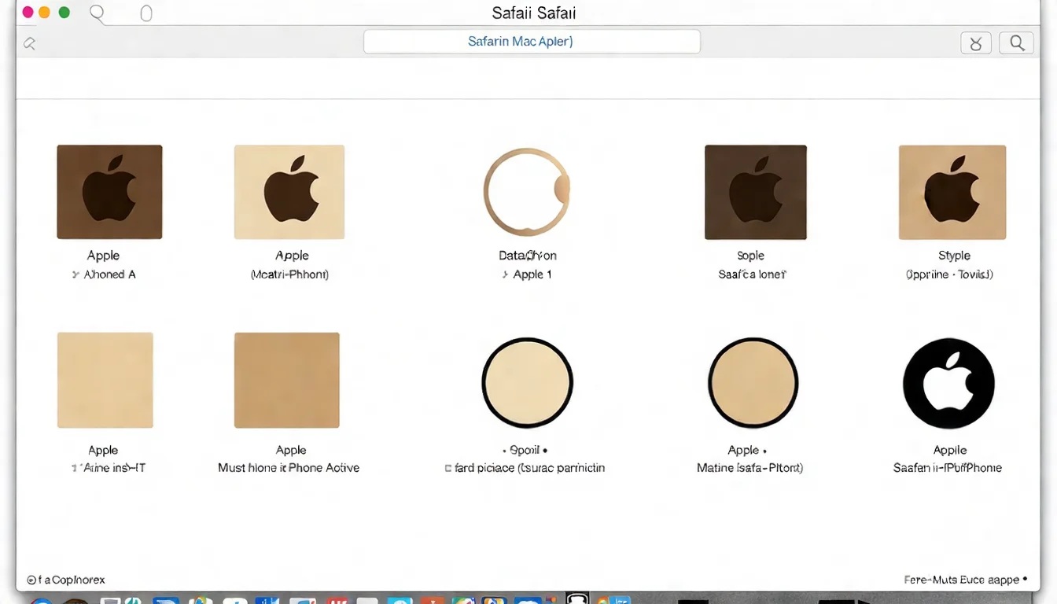Click the icon at the toolbar's left edge

click(x=29, y=43)
